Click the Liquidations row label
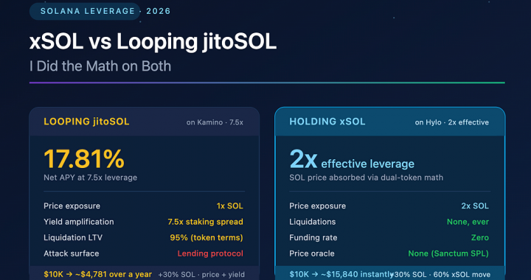Screen dimensions: 531x280 (x=313, y=222)
